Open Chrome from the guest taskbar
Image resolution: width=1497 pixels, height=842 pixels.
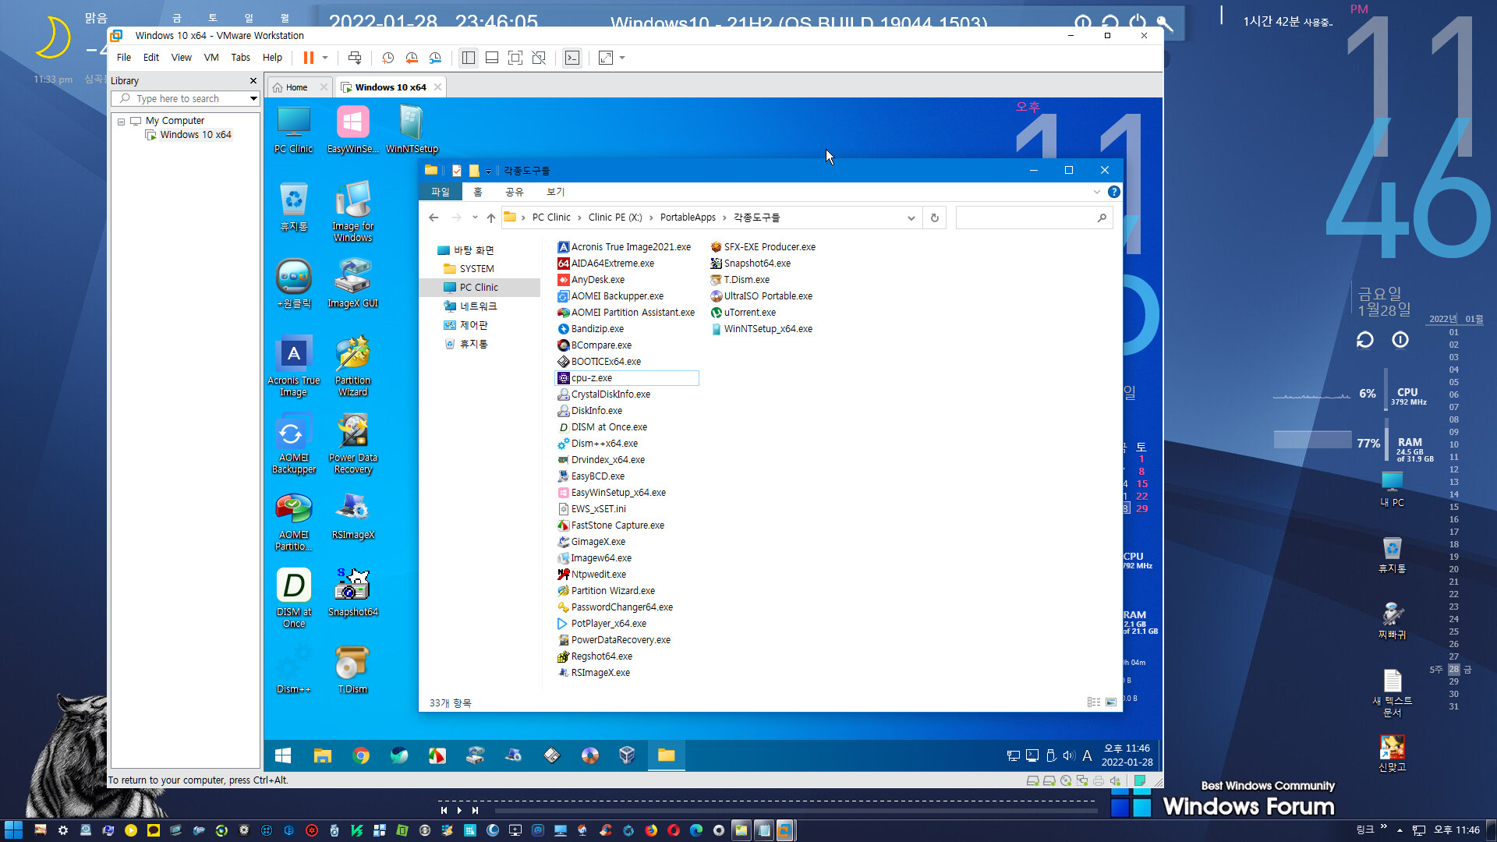click(x=360, y=755)
